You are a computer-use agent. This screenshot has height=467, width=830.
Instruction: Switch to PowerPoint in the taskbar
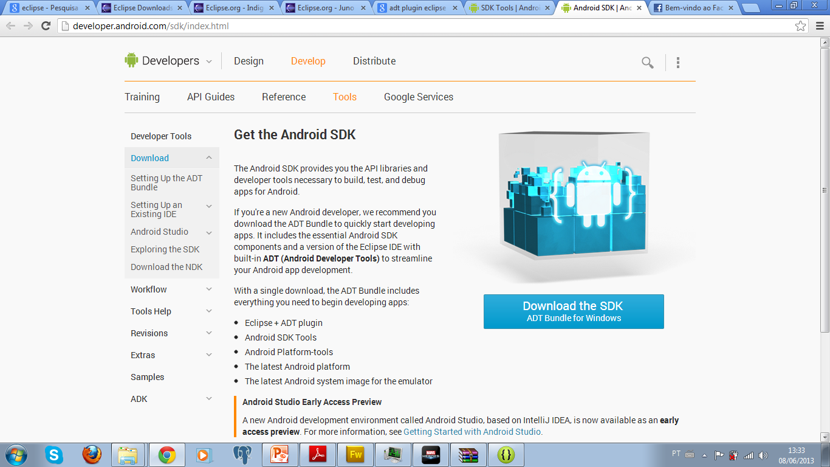pos(280,455)
